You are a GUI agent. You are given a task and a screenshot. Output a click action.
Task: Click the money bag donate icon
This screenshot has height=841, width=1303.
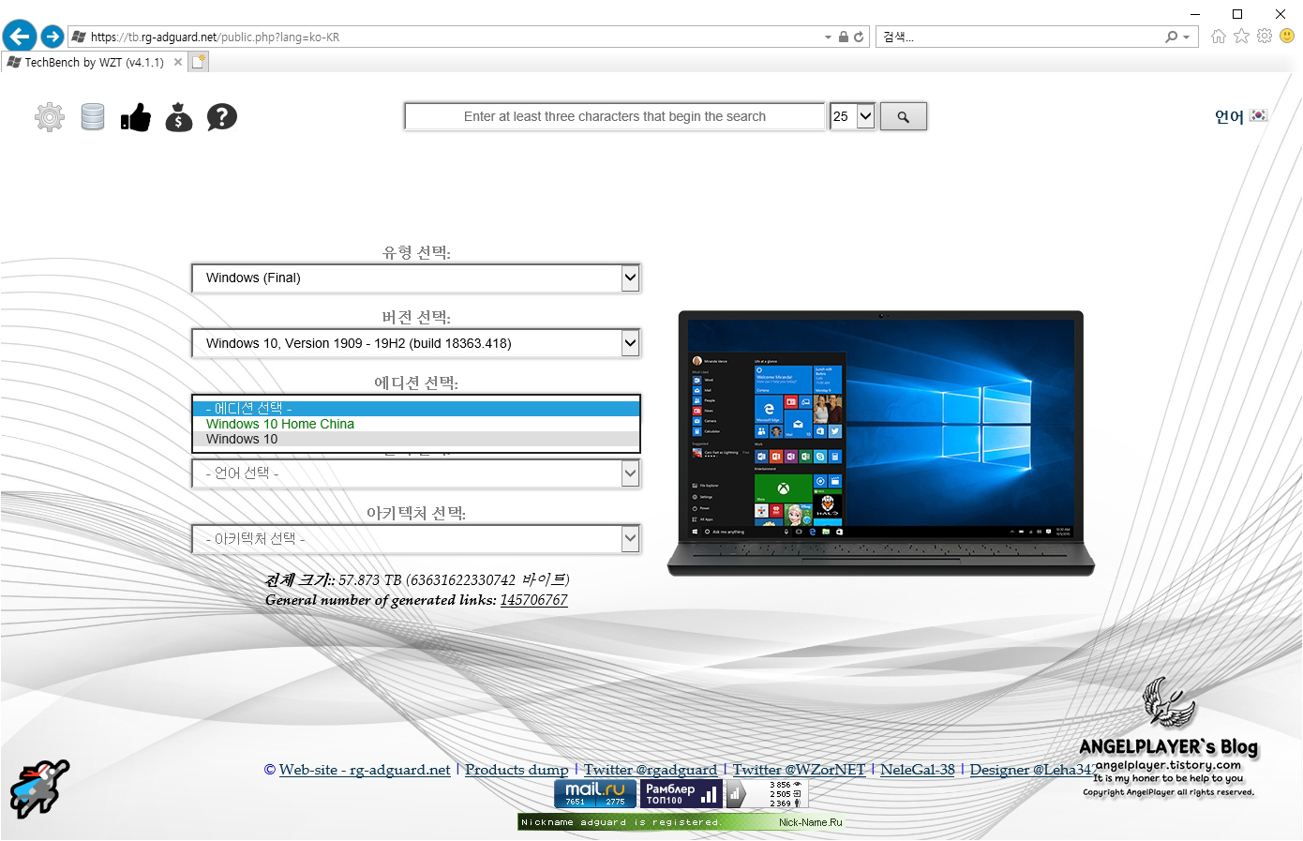[179, 117]
